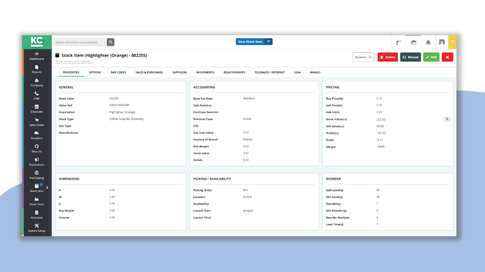
Task: Click the yellow help question mark
Action: [x=452, y=42]
